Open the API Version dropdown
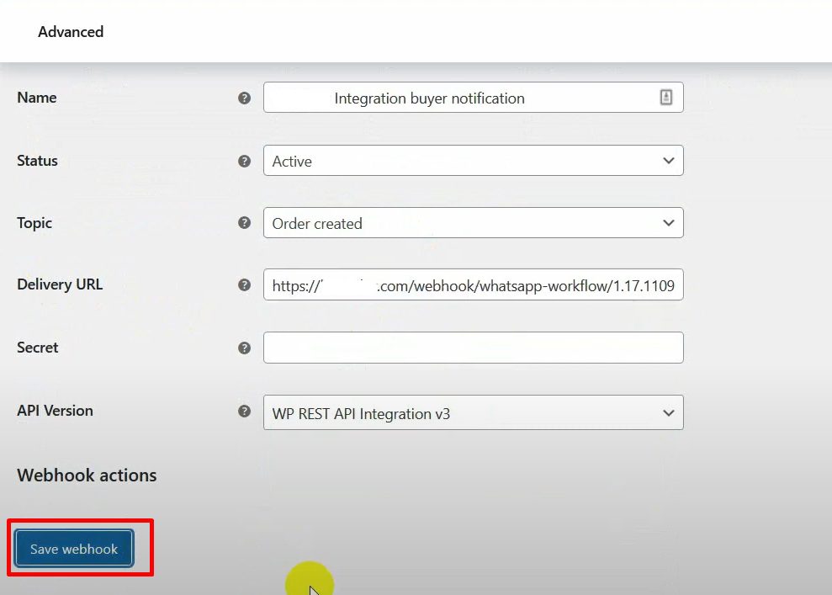 click(x=473, y=413)
